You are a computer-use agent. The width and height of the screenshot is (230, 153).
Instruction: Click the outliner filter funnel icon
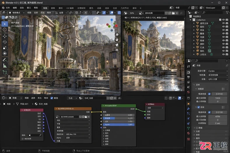pos(227,13)
